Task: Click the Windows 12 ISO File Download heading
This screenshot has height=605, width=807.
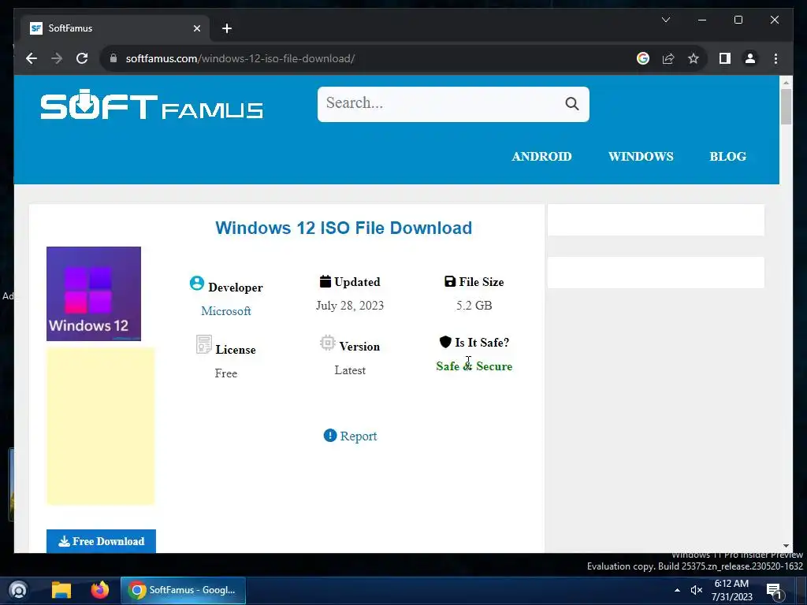Action: pyautogui.click(x=344, y=228)
